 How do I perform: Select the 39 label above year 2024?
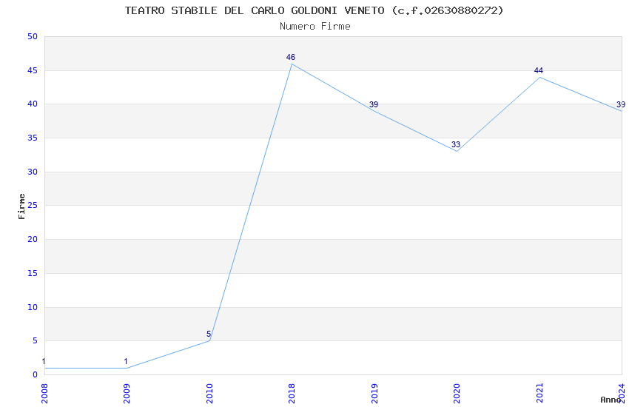point(621,104)
